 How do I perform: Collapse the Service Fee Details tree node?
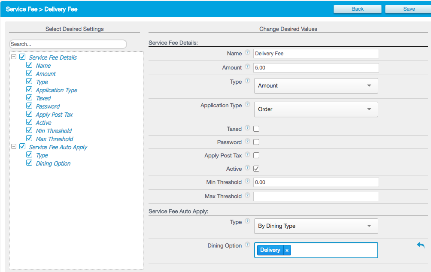coord(14,57)
